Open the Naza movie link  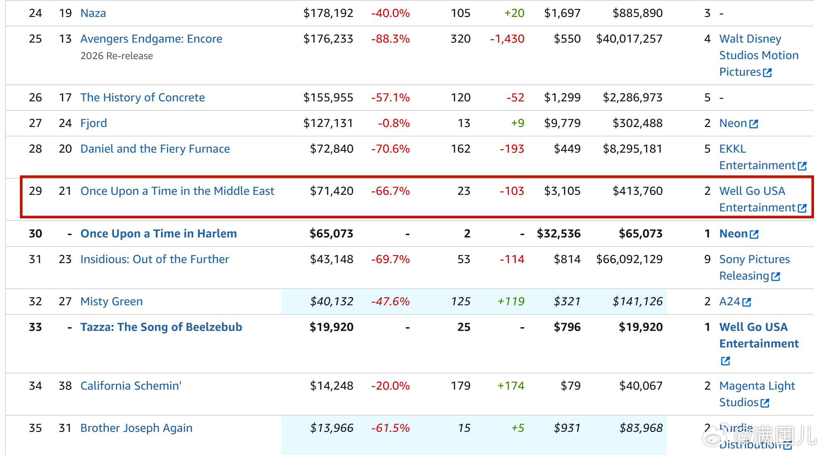[x=93, y=13]
